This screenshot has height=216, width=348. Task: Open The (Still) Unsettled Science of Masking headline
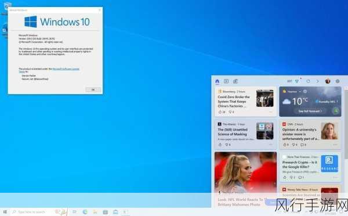tap(233, 132)
